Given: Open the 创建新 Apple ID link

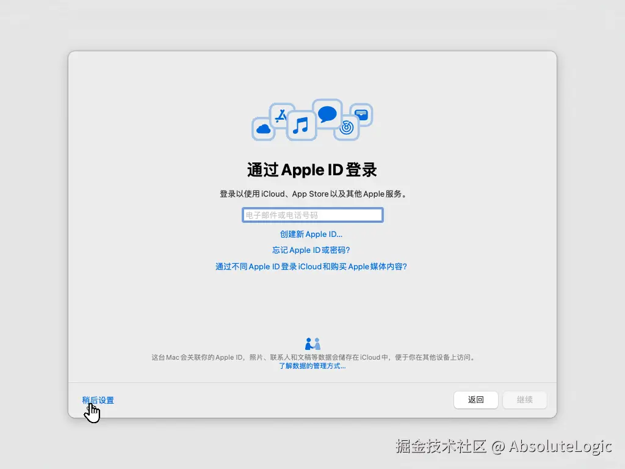Looking at the screenshot, I should [x=311, y=234].
